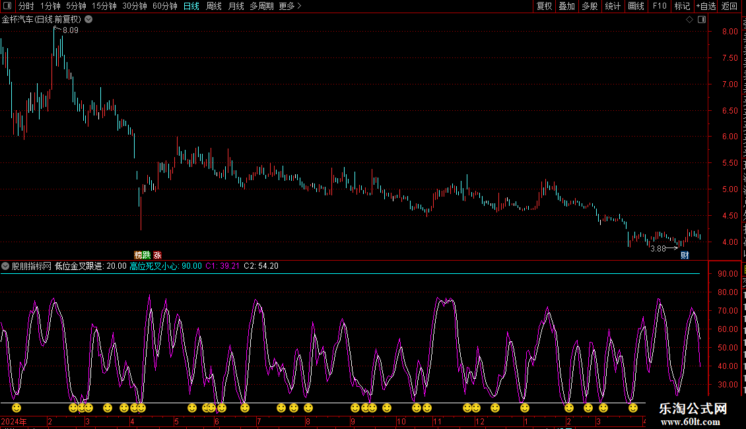Open the dropdown beside 金杯汽车(日线.前复权)
The height and width of the screenshot is (429, 746).
pyautogui.click(x=88, y=20)
